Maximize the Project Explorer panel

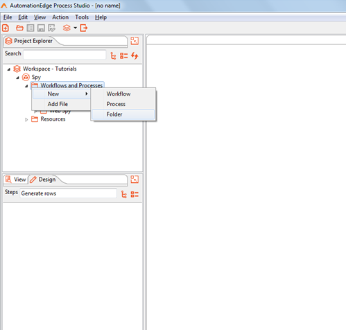pyautogui.click(x=135, y=41)
